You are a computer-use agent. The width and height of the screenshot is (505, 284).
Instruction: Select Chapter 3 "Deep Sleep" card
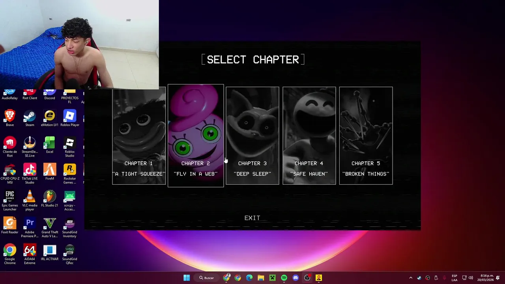252,136
